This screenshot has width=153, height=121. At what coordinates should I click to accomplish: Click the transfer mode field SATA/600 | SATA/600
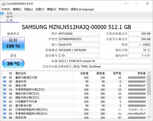[79, 50]
